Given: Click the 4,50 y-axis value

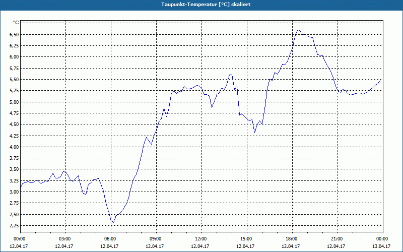Looking at the screenshot, I should click(14, 124).
